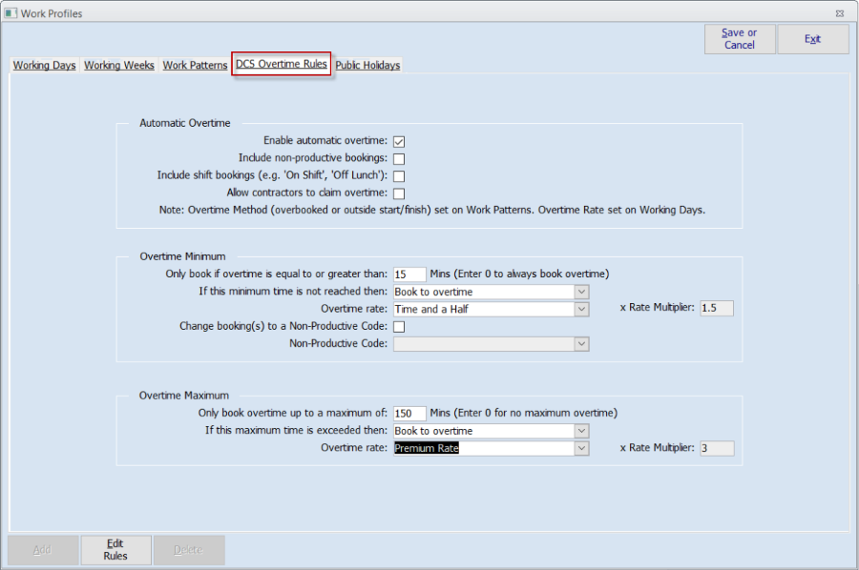The image size is (859, 570).
Task: Click 'Mins (Enter 0 for no maximum overtime)' text
Action: (524, 413)
